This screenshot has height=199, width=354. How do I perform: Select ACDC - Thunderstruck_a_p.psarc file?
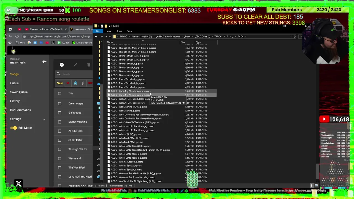pyautogui.click(x=127, y=64)
